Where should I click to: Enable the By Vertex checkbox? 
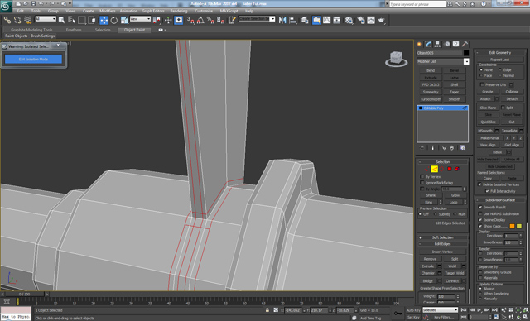(422, 176)
